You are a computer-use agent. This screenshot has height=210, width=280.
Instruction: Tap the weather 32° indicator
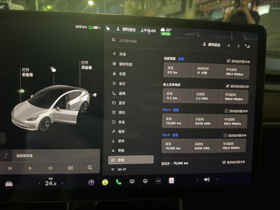166,30
